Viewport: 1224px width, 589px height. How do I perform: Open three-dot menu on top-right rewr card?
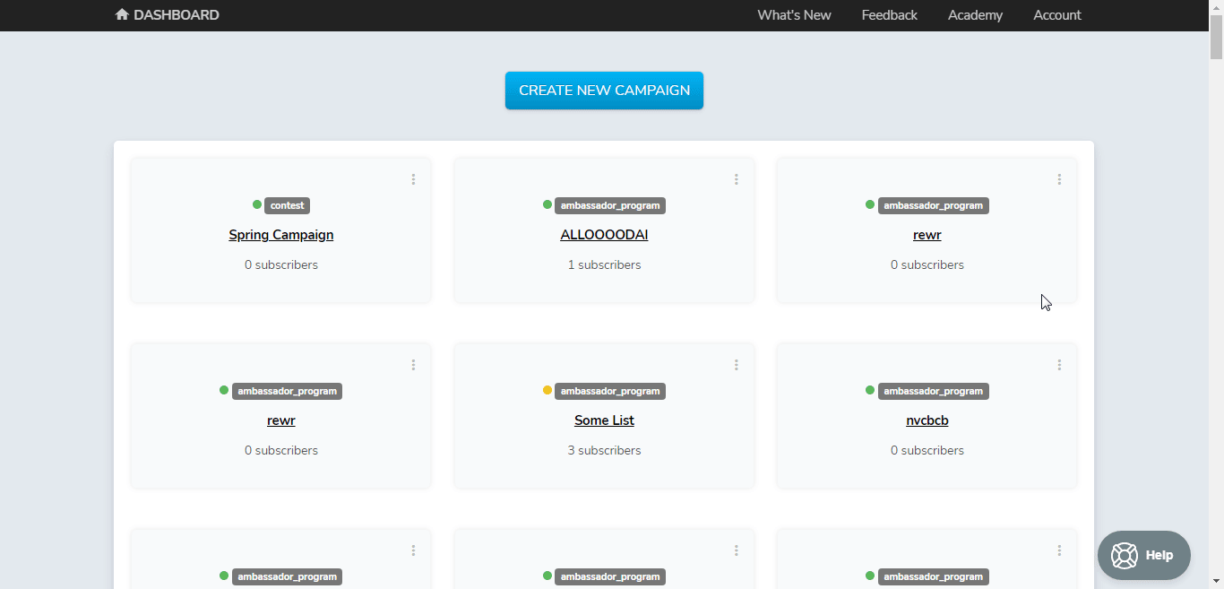1059,179
